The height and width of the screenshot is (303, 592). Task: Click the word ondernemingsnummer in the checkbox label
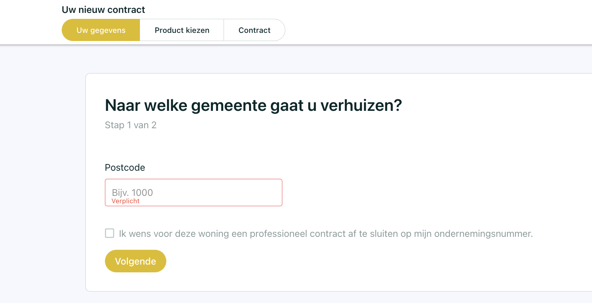pyautogui.click(x=483, y=234)
